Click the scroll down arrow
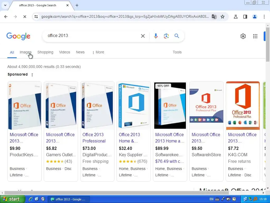This screenshot has height=203, width=270. 268,188
